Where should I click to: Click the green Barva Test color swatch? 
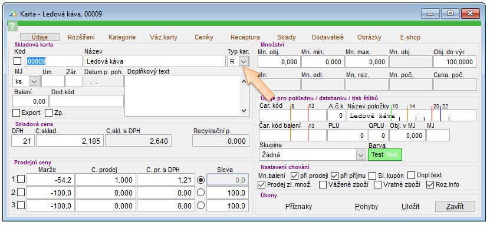coord(384,155)
